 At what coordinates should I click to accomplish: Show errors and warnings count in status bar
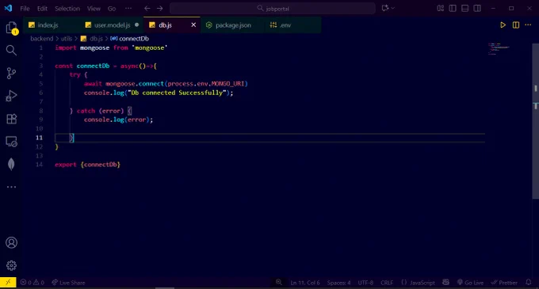tap(32, 283)
